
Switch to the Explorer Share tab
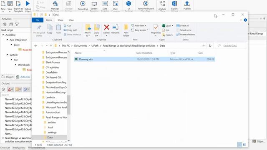click(60, 20)
